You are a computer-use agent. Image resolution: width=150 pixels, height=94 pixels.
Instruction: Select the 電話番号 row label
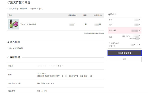point(11,91)
